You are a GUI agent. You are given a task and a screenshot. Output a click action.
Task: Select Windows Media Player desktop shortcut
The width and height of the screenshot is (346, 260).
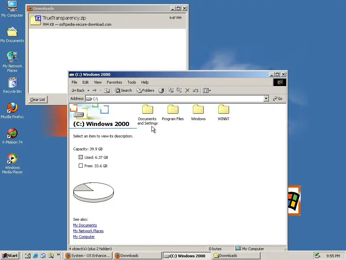[12, 164]
